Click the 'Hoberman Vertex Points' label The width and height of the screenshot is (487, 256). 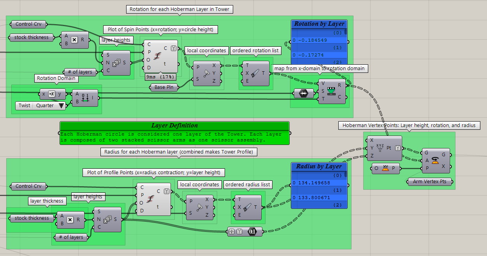point(409,125)
